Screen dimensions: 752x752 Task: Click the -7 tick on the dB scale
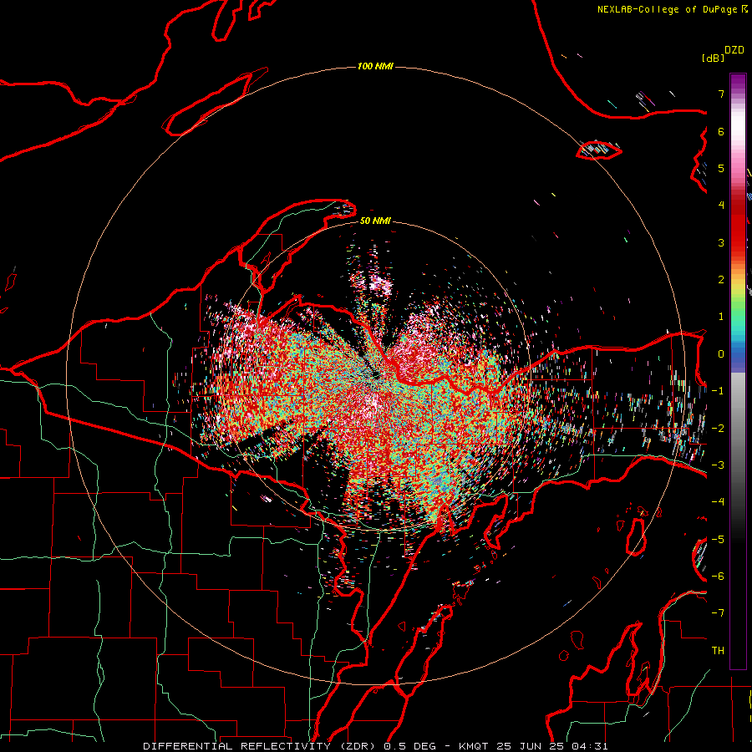click(718, 613)
